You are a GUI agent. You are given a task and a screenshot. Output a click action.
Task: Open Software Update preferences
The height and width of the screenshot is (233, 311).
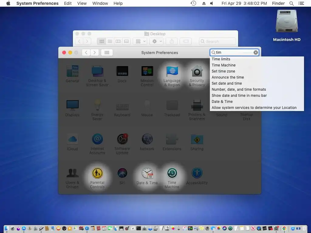[x=122, y=144]
